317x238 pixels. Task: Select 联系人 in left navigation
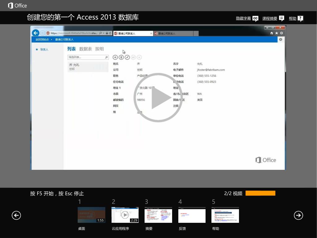point(44,49)
